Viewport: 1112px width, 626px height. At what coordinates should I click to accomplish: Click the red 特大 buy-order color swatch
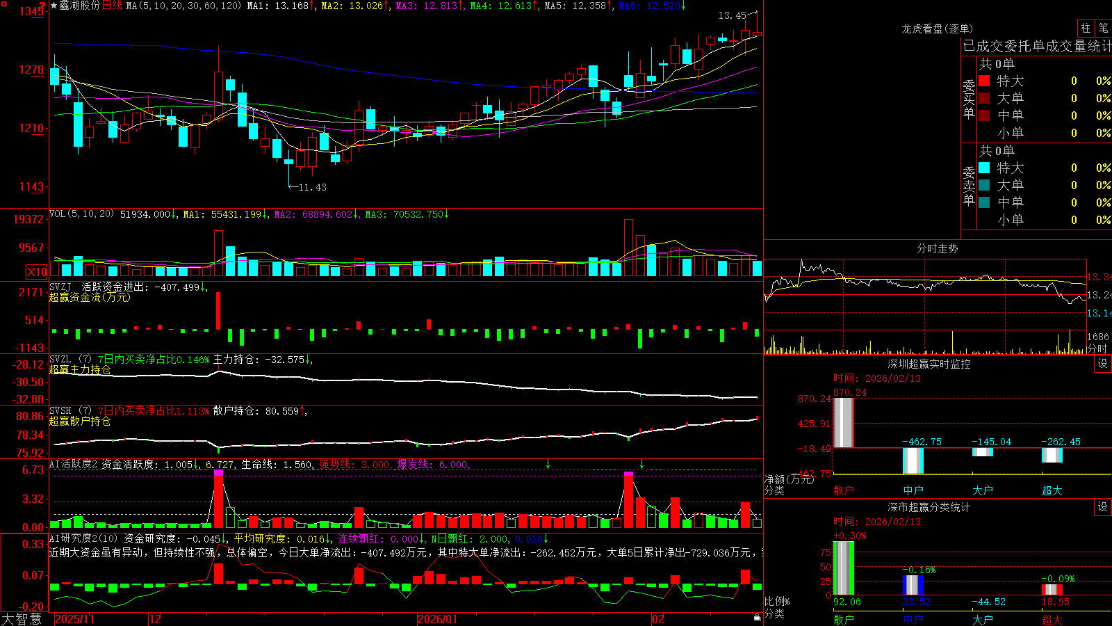pyautogui.click(x=984, y=81)
